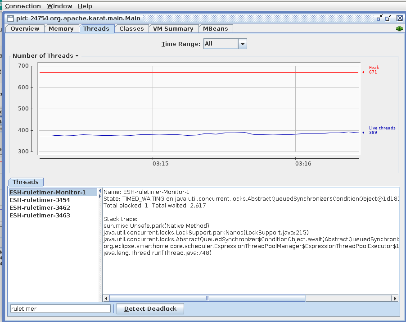Open the Window menu
This screenshot has height=322, width=406.
59,6
